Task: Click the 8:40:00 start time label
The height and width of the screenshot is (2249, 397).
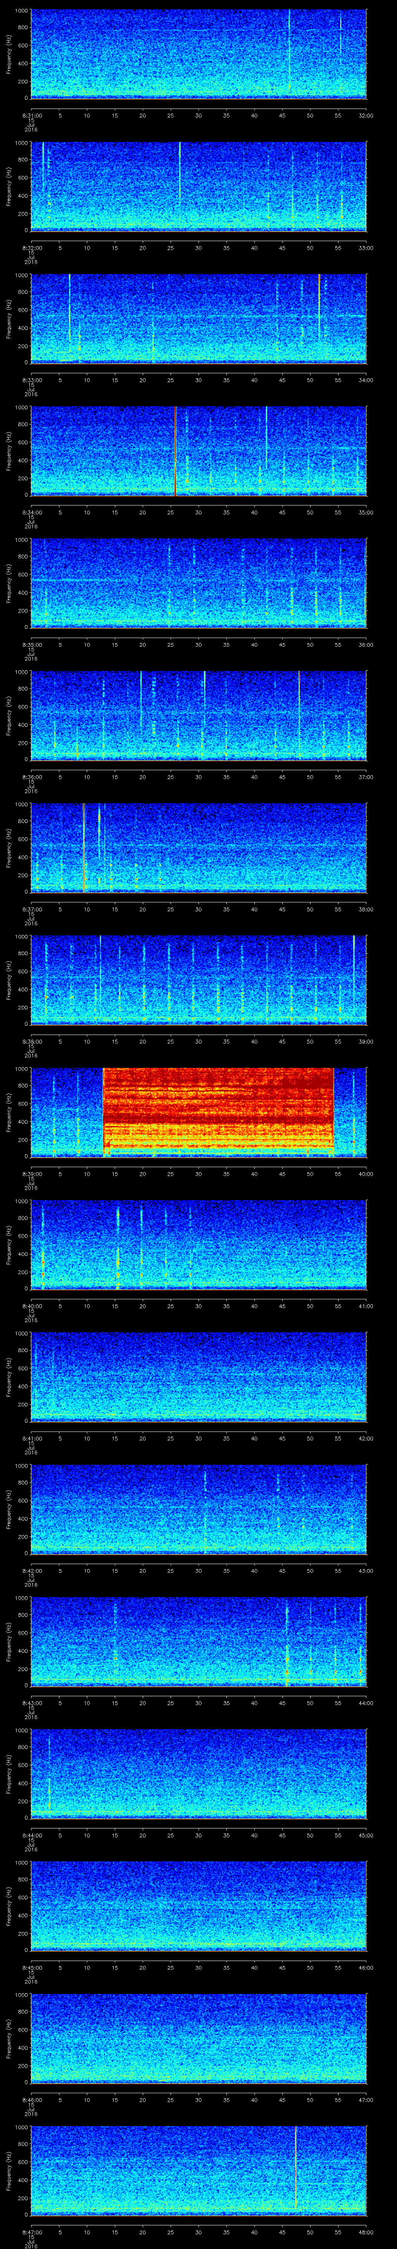Action: [31, 1305]
